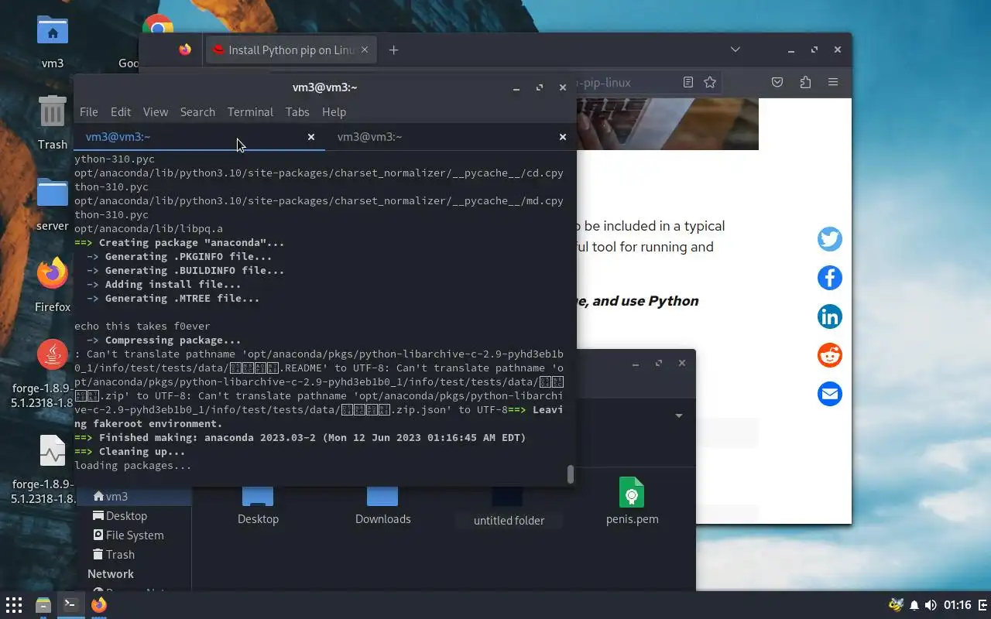Open the dropdown arrow in file manager toolbar

pyautogui.click(x=679, y=416)
